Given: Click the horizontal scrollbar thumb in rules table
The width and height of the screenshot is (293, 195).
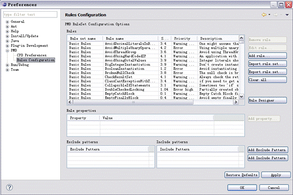Looking at the screenshot, I should 133,102.
